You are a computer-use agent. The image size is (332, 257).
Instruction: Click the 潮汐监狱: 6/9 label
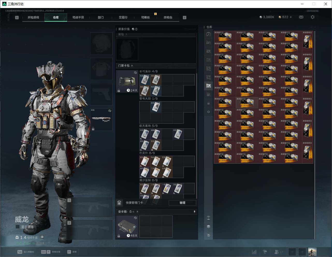point(148,180)
